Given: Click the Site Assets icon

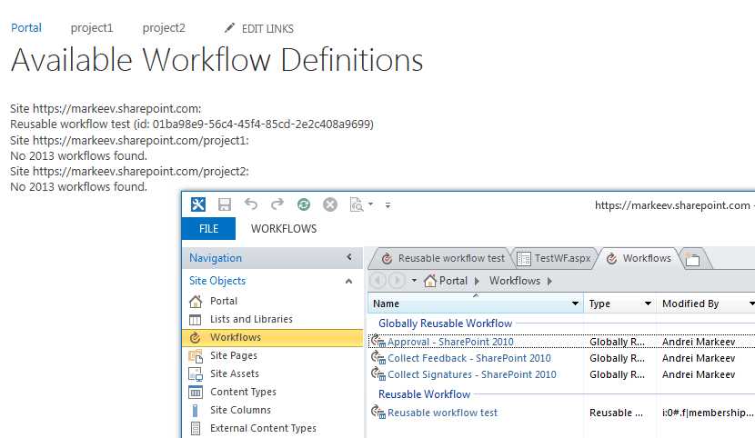Looking at the screenshot, I should point(196,374).
